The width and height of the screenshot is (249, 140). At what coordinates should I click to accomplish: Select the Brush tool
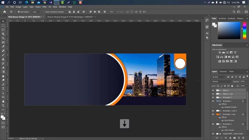point(3,55)
